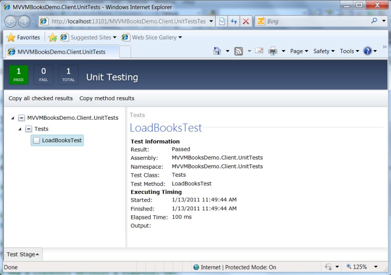Screen dimensions: 391x275
Task: Open the Suggested Sites link
Action: [x=89, y=38]
